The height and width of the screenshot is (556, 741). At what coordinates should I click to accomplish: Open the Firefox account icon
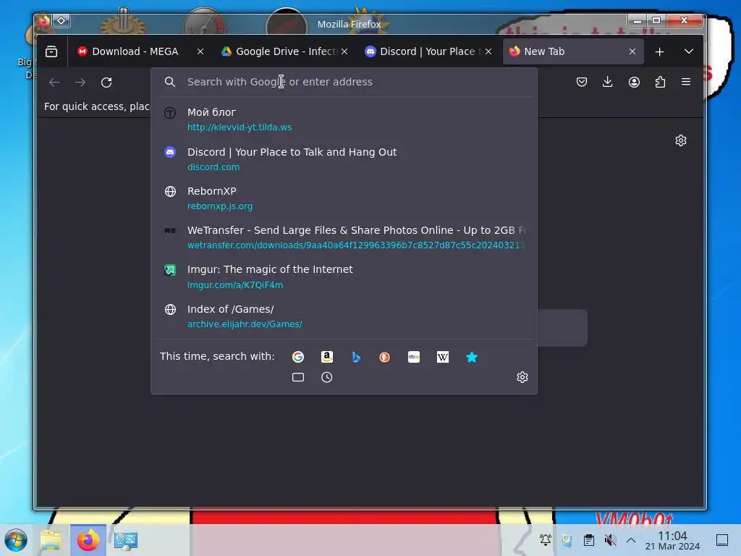click(634, 82)
